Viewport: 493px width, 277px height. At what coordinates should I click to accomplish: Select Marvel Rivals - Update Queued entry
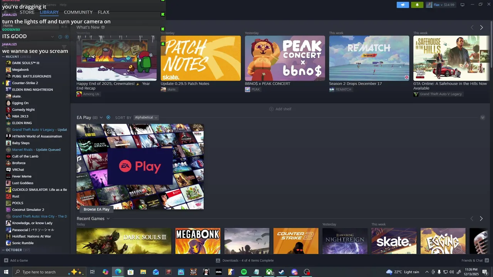pyautogui.click(x=36, y=150)
